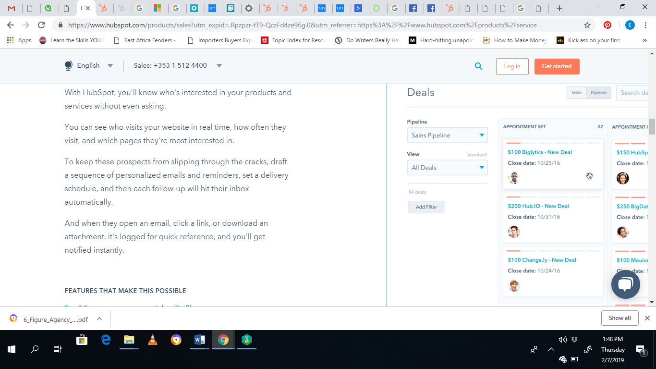Open the Sales Pipeline dropdown

[x=447, y=135]
